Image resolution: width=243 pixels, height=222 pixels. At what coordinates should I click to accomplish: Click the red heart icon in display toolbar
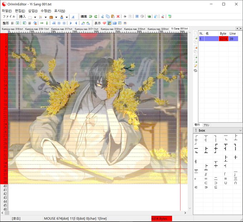[x=104, y=23]
